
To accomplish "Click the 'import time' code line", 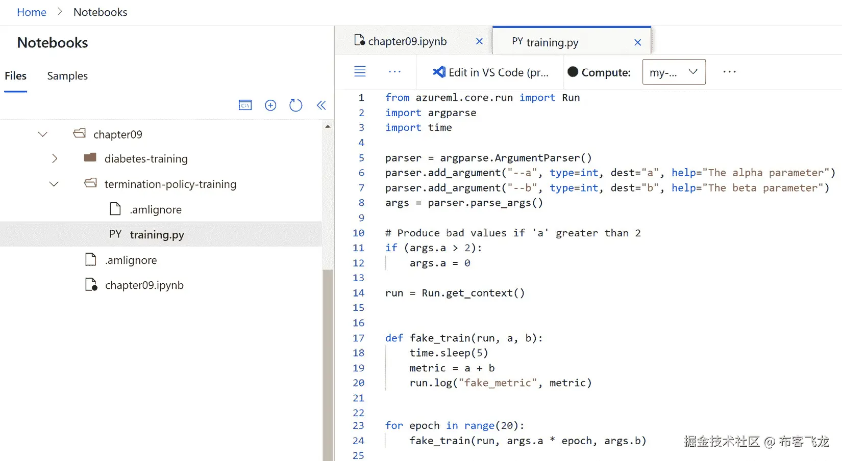I will tap(418, 127).
